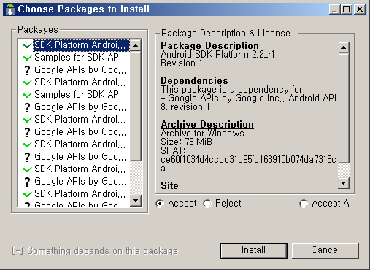Screen dimensions: 370x270
Task: Enable the Accept All option
Action: (304, 204)
